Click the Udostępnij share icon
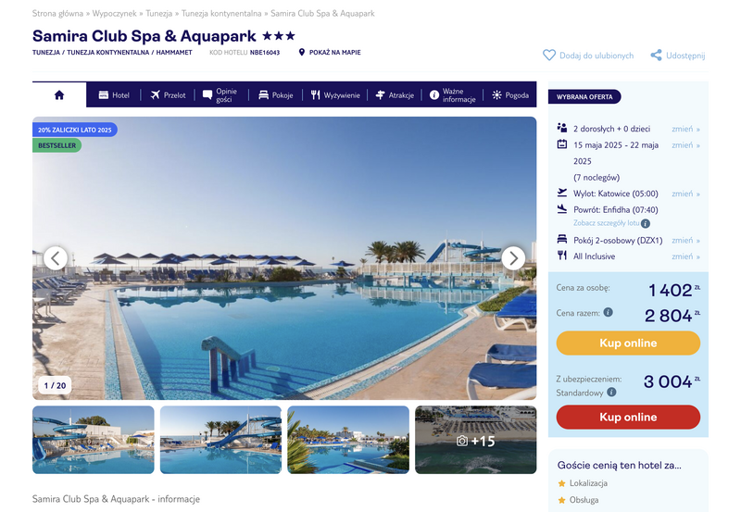 click(656, 56)
